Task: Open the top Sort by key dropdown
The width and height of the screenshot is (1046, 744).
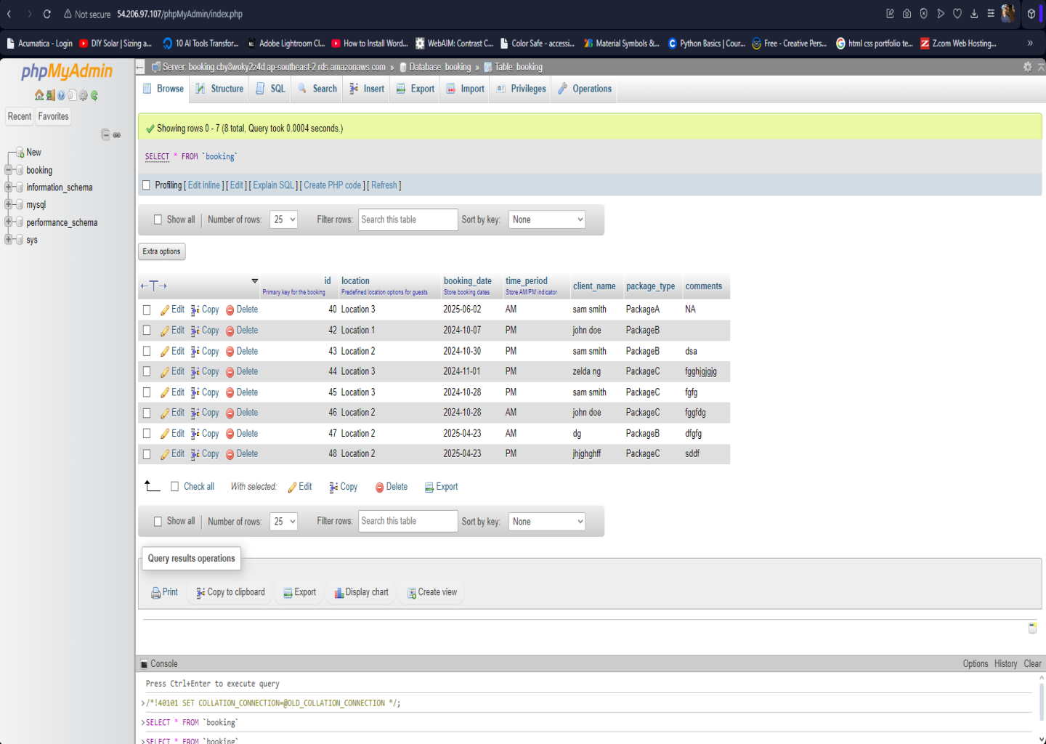Action: [546, 219]
